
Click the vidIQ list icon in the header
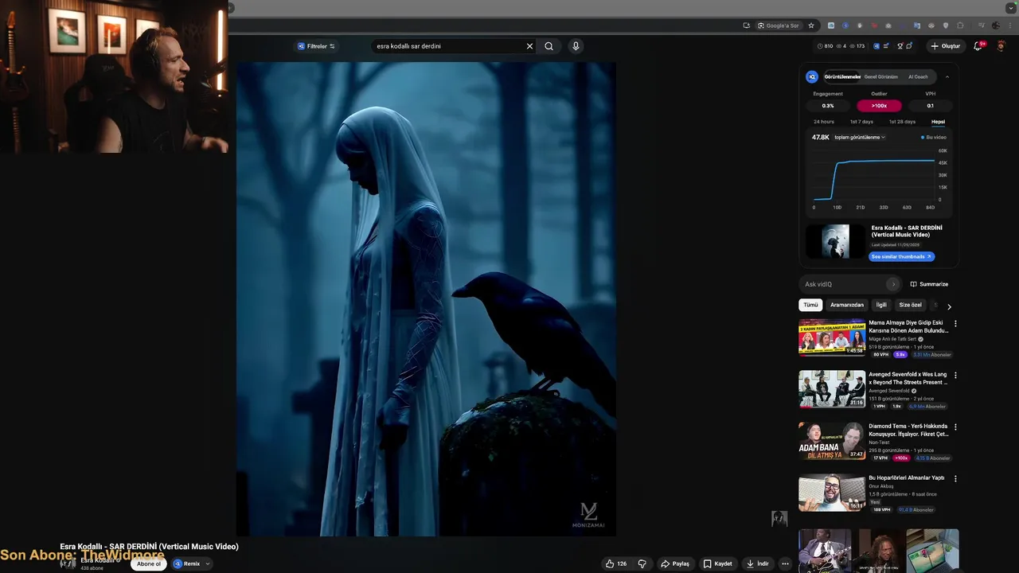coord(887,46)
